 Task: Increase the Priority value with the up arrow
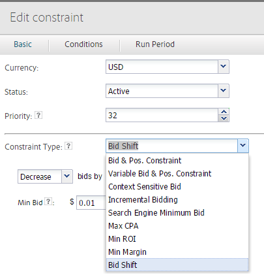point(224,112)
